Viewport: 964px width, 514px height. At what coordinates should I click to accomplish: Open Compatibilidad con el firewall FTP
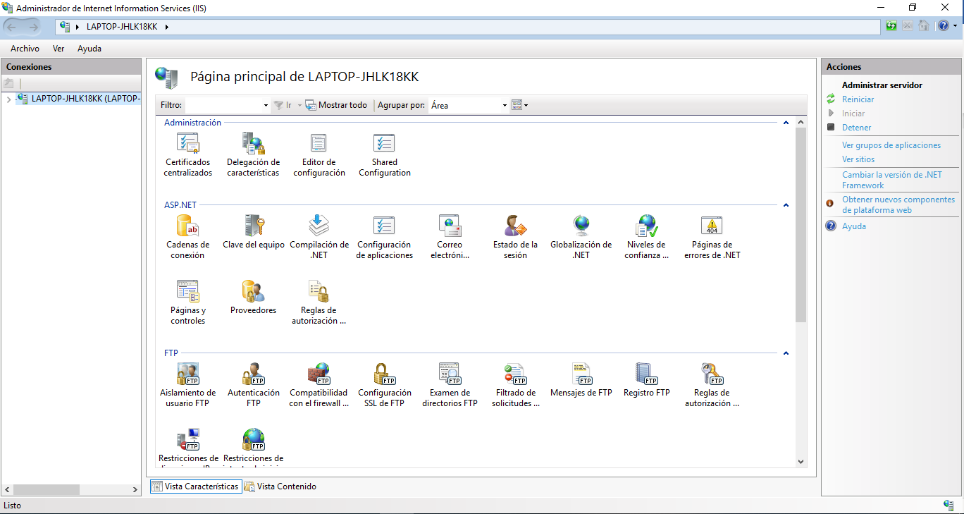319,385
